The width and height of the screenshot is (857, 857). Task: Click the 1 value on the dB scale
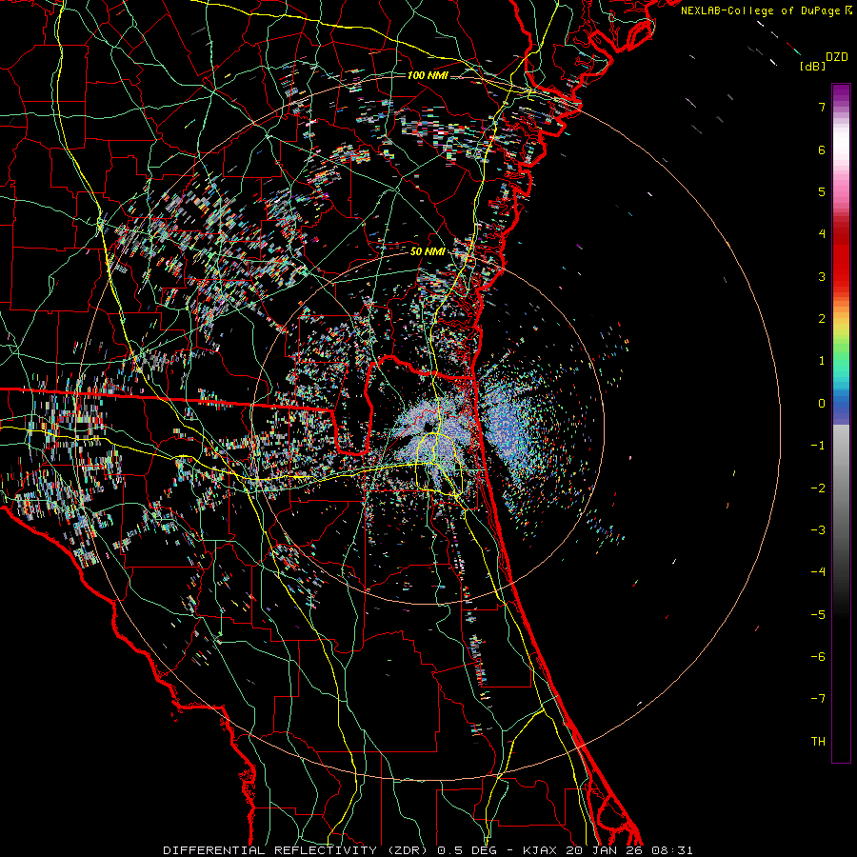(822, 361)
